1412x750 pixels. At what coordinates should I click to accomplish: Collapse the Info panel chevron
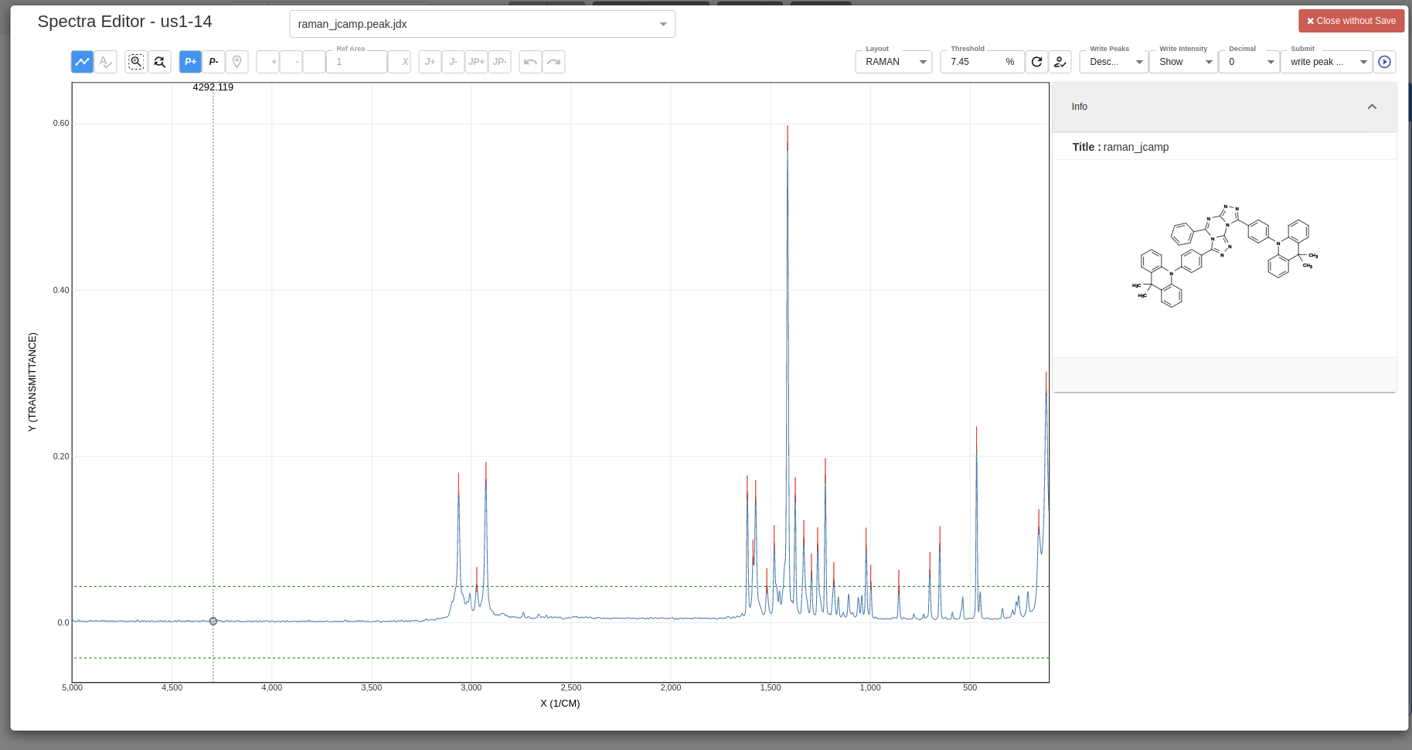pos(1373,107)
